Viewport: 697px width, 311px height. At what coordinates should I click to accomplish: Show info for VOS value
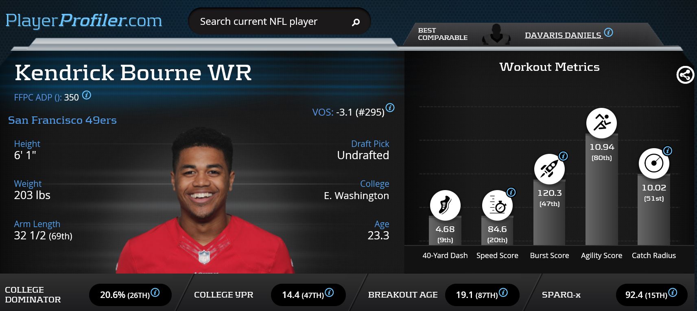[x=390, y=108]
